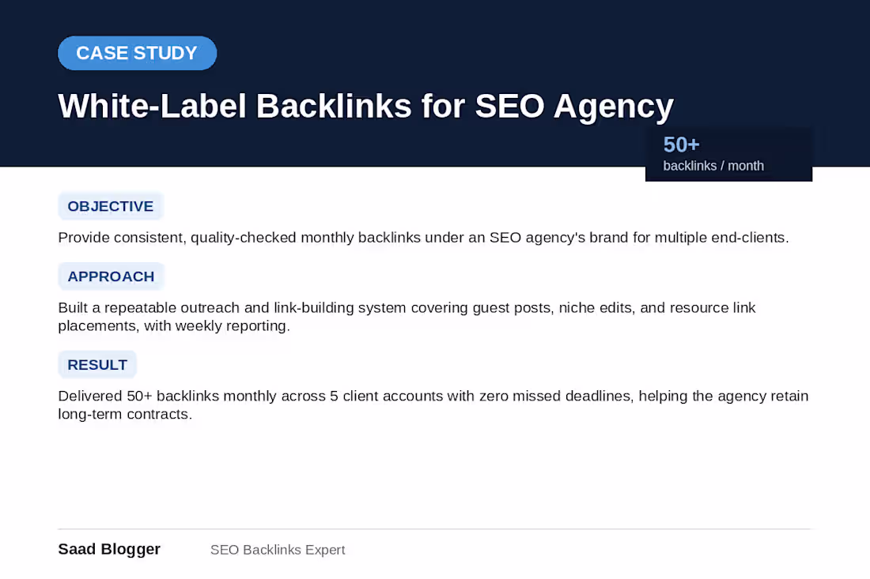
Task: Select the RESULT section tag
Action: tap(97, 365)
